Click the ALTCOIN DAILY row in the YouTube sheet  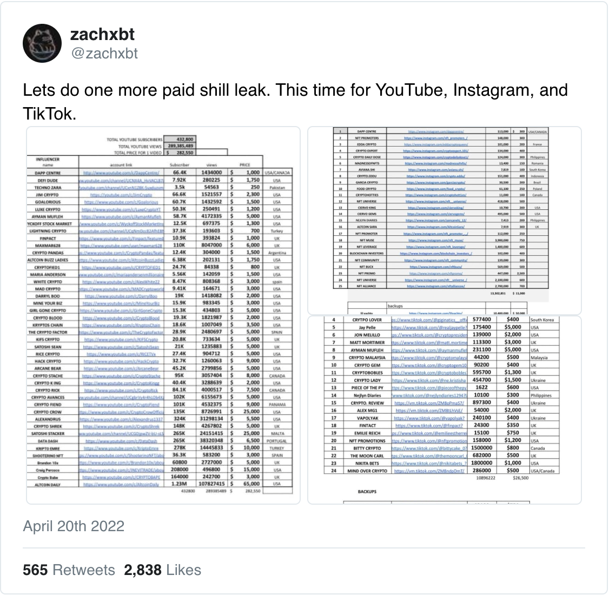pyautogui.click(x=160, y=484)
